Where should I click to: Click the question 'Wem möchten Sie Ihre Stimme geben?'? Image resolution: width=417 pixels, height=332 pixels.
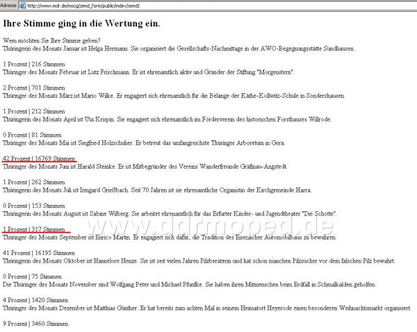click(x=51, y=40)
